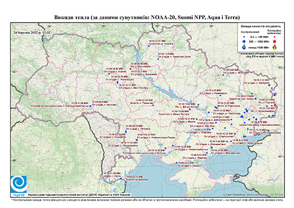The width and height of the screenshot is (294, 208).
Task: Click the blue marker labeled 100,03 МВт
Action: coord(137,140)
